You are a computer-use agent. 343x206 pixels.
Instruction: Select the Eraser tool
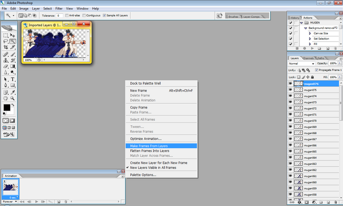tap(6, 66)
